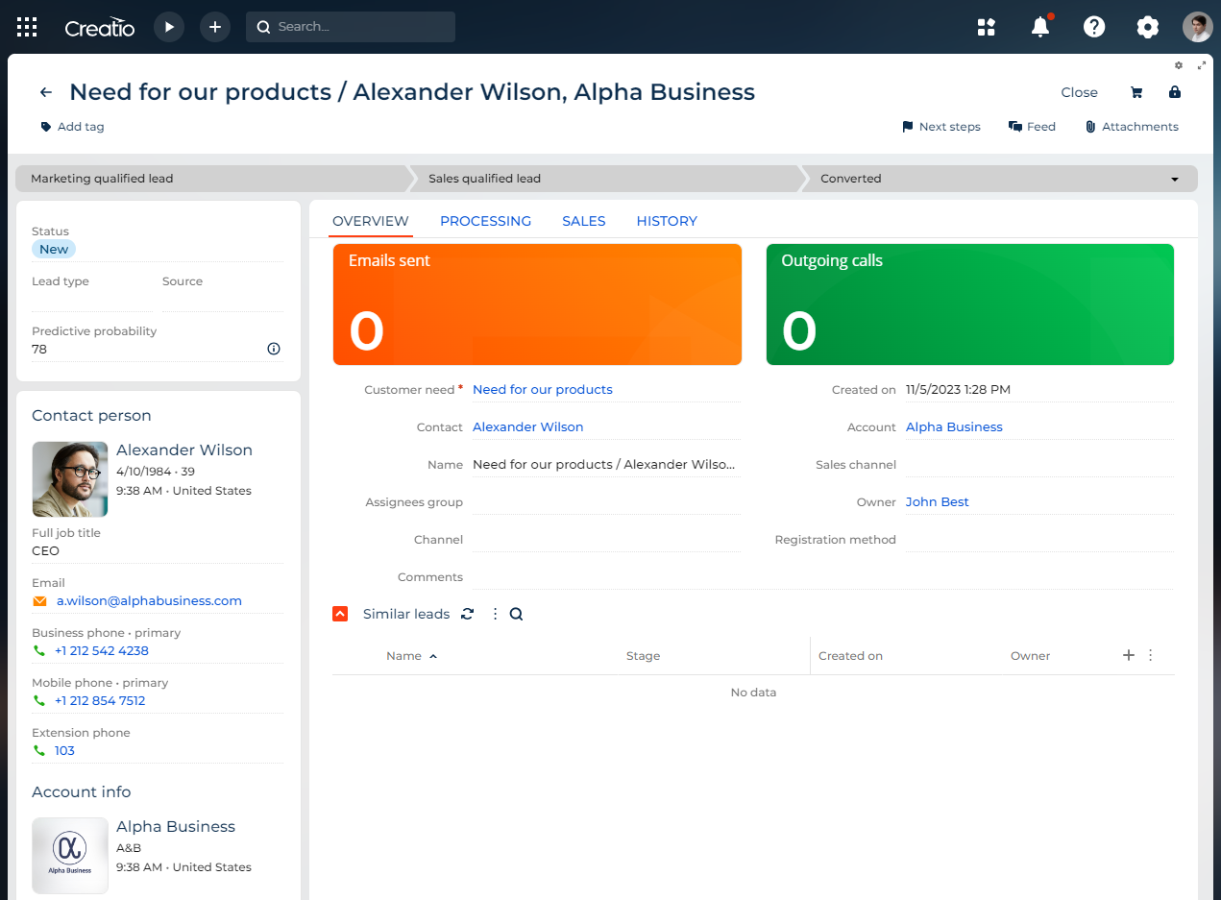Add a column with plus icon
This screenshot has height=900, width=1221.
click(x=1129, y=655)
